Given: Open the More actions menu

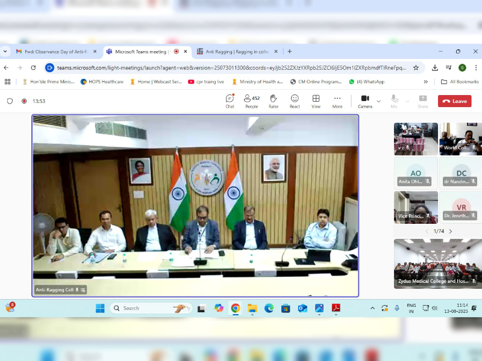Looking at the screenshot, I should click(x=337, y=100).
